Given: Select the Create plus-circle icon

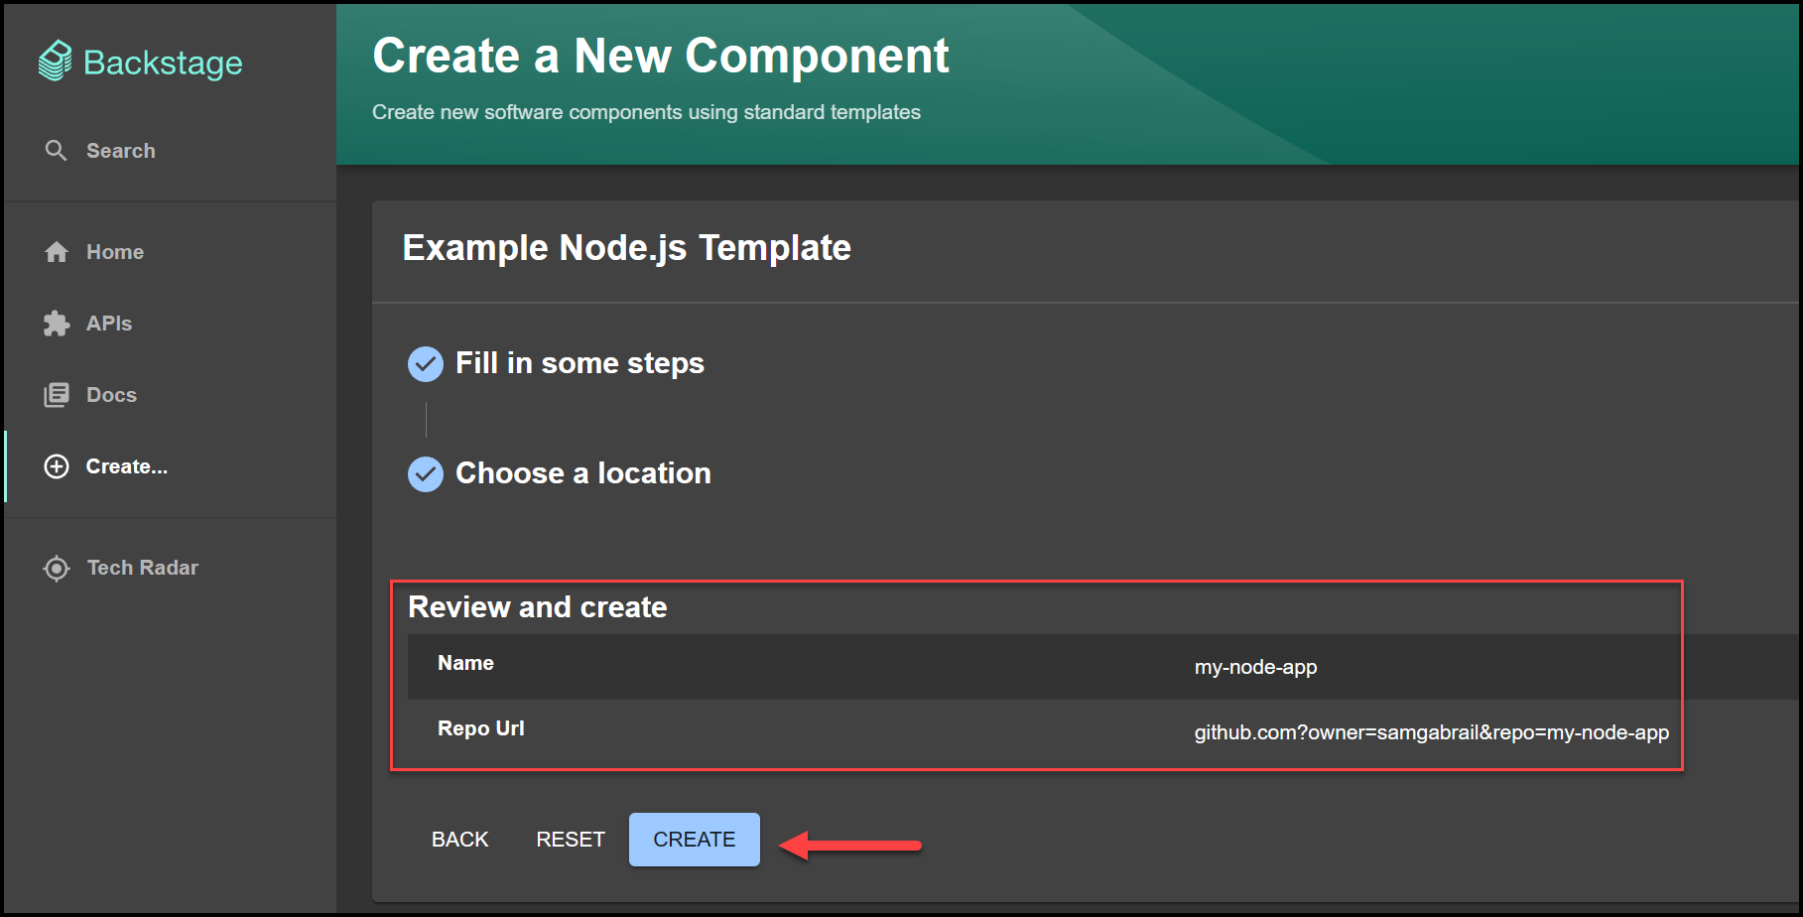Looking at the screenshot, I should coord(57,465).
